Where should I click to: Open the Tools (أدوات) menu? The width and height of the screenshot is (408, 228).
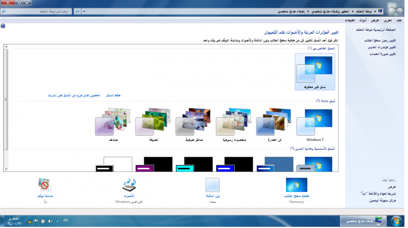[x=363, y=20]
